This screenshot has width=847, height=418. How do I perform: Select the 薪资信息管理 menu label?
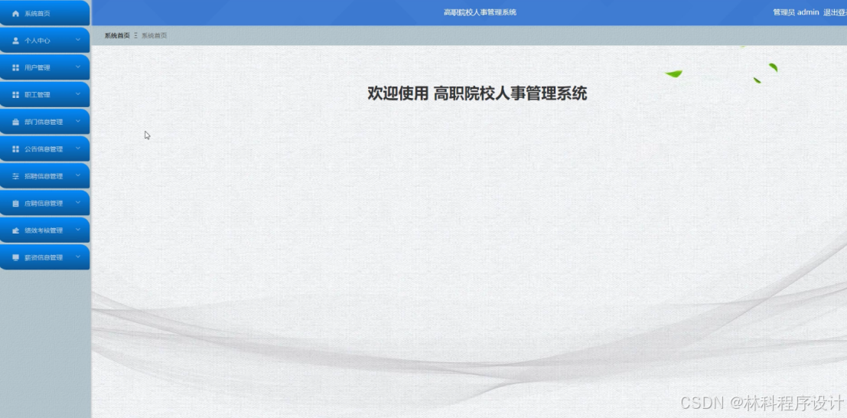44,257
